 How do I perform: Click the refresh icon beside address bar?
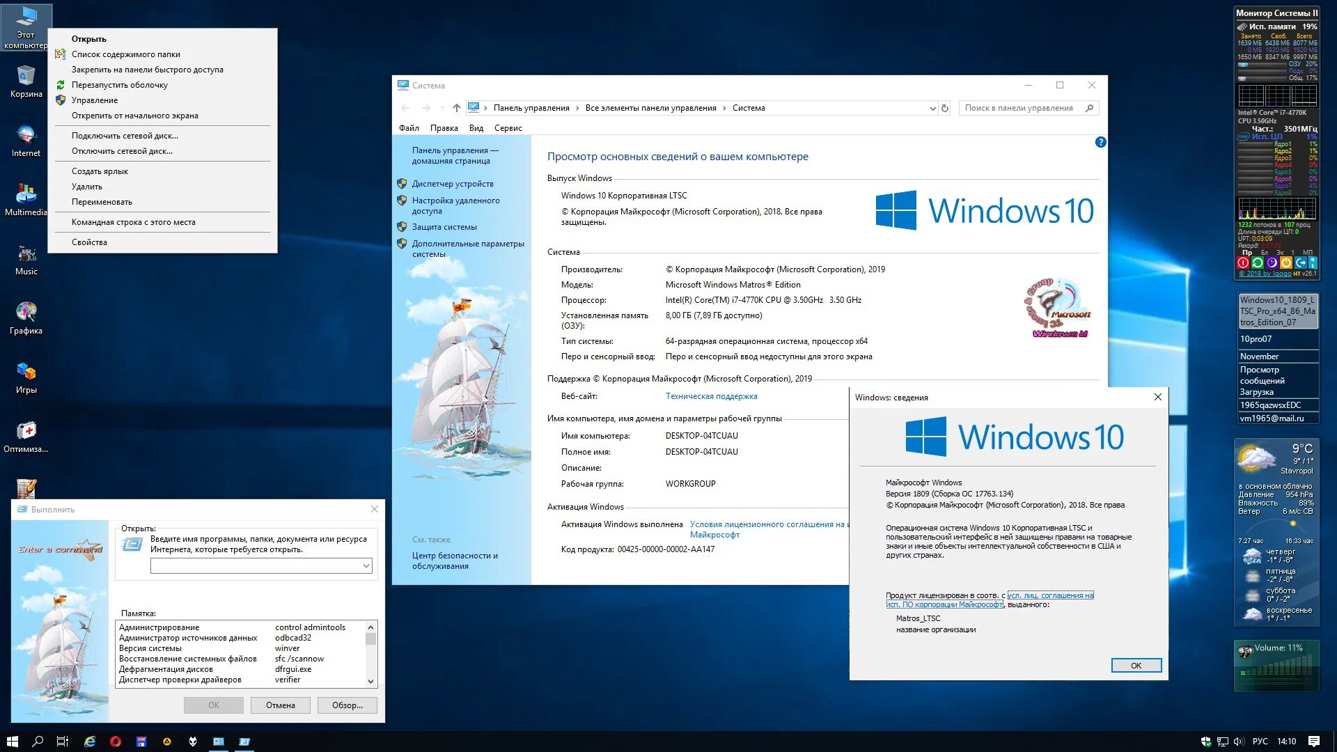(945, 108)
